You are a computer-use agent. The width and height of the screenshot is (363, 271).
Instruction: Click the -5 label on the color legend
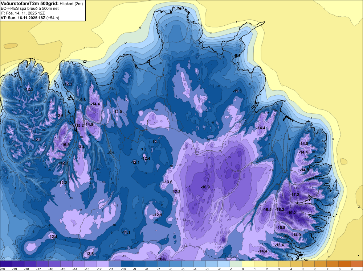coord(184,269)
